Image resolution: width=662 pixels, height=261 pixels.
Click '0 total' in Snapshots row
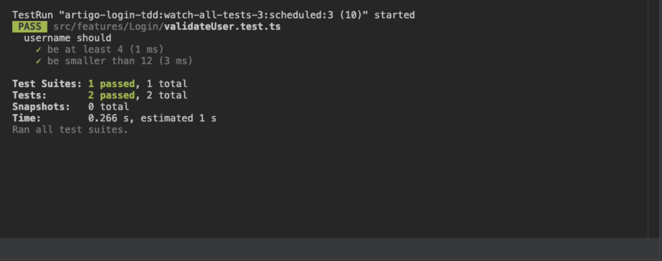click(x=108, y=107)
